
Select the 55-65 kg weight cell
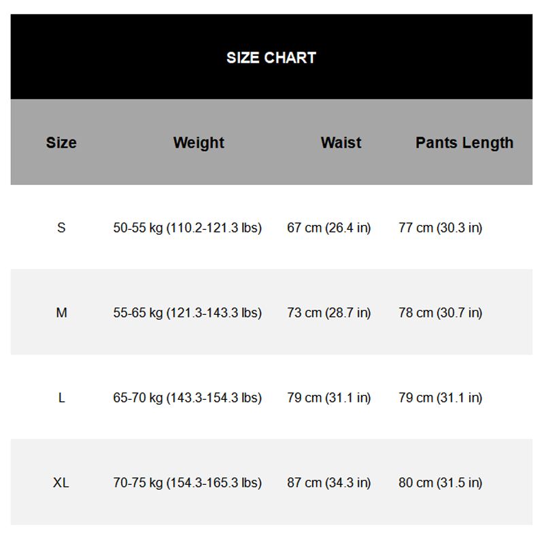[x=187, y=313]
